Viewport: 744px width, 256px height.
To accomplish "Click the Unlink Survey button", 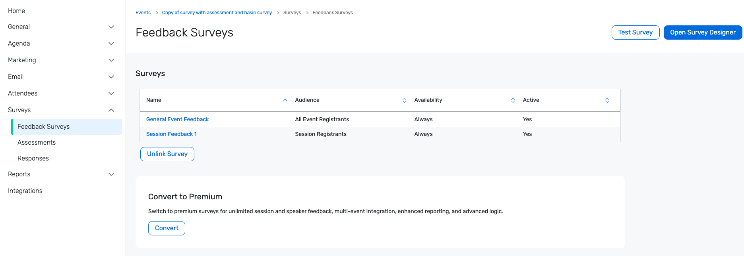I will click(167, 154).
